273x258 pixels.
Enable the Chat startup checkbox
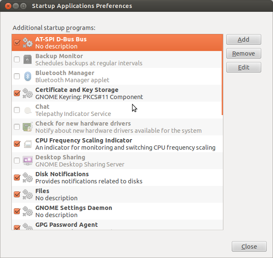click(x=17, y=110)
